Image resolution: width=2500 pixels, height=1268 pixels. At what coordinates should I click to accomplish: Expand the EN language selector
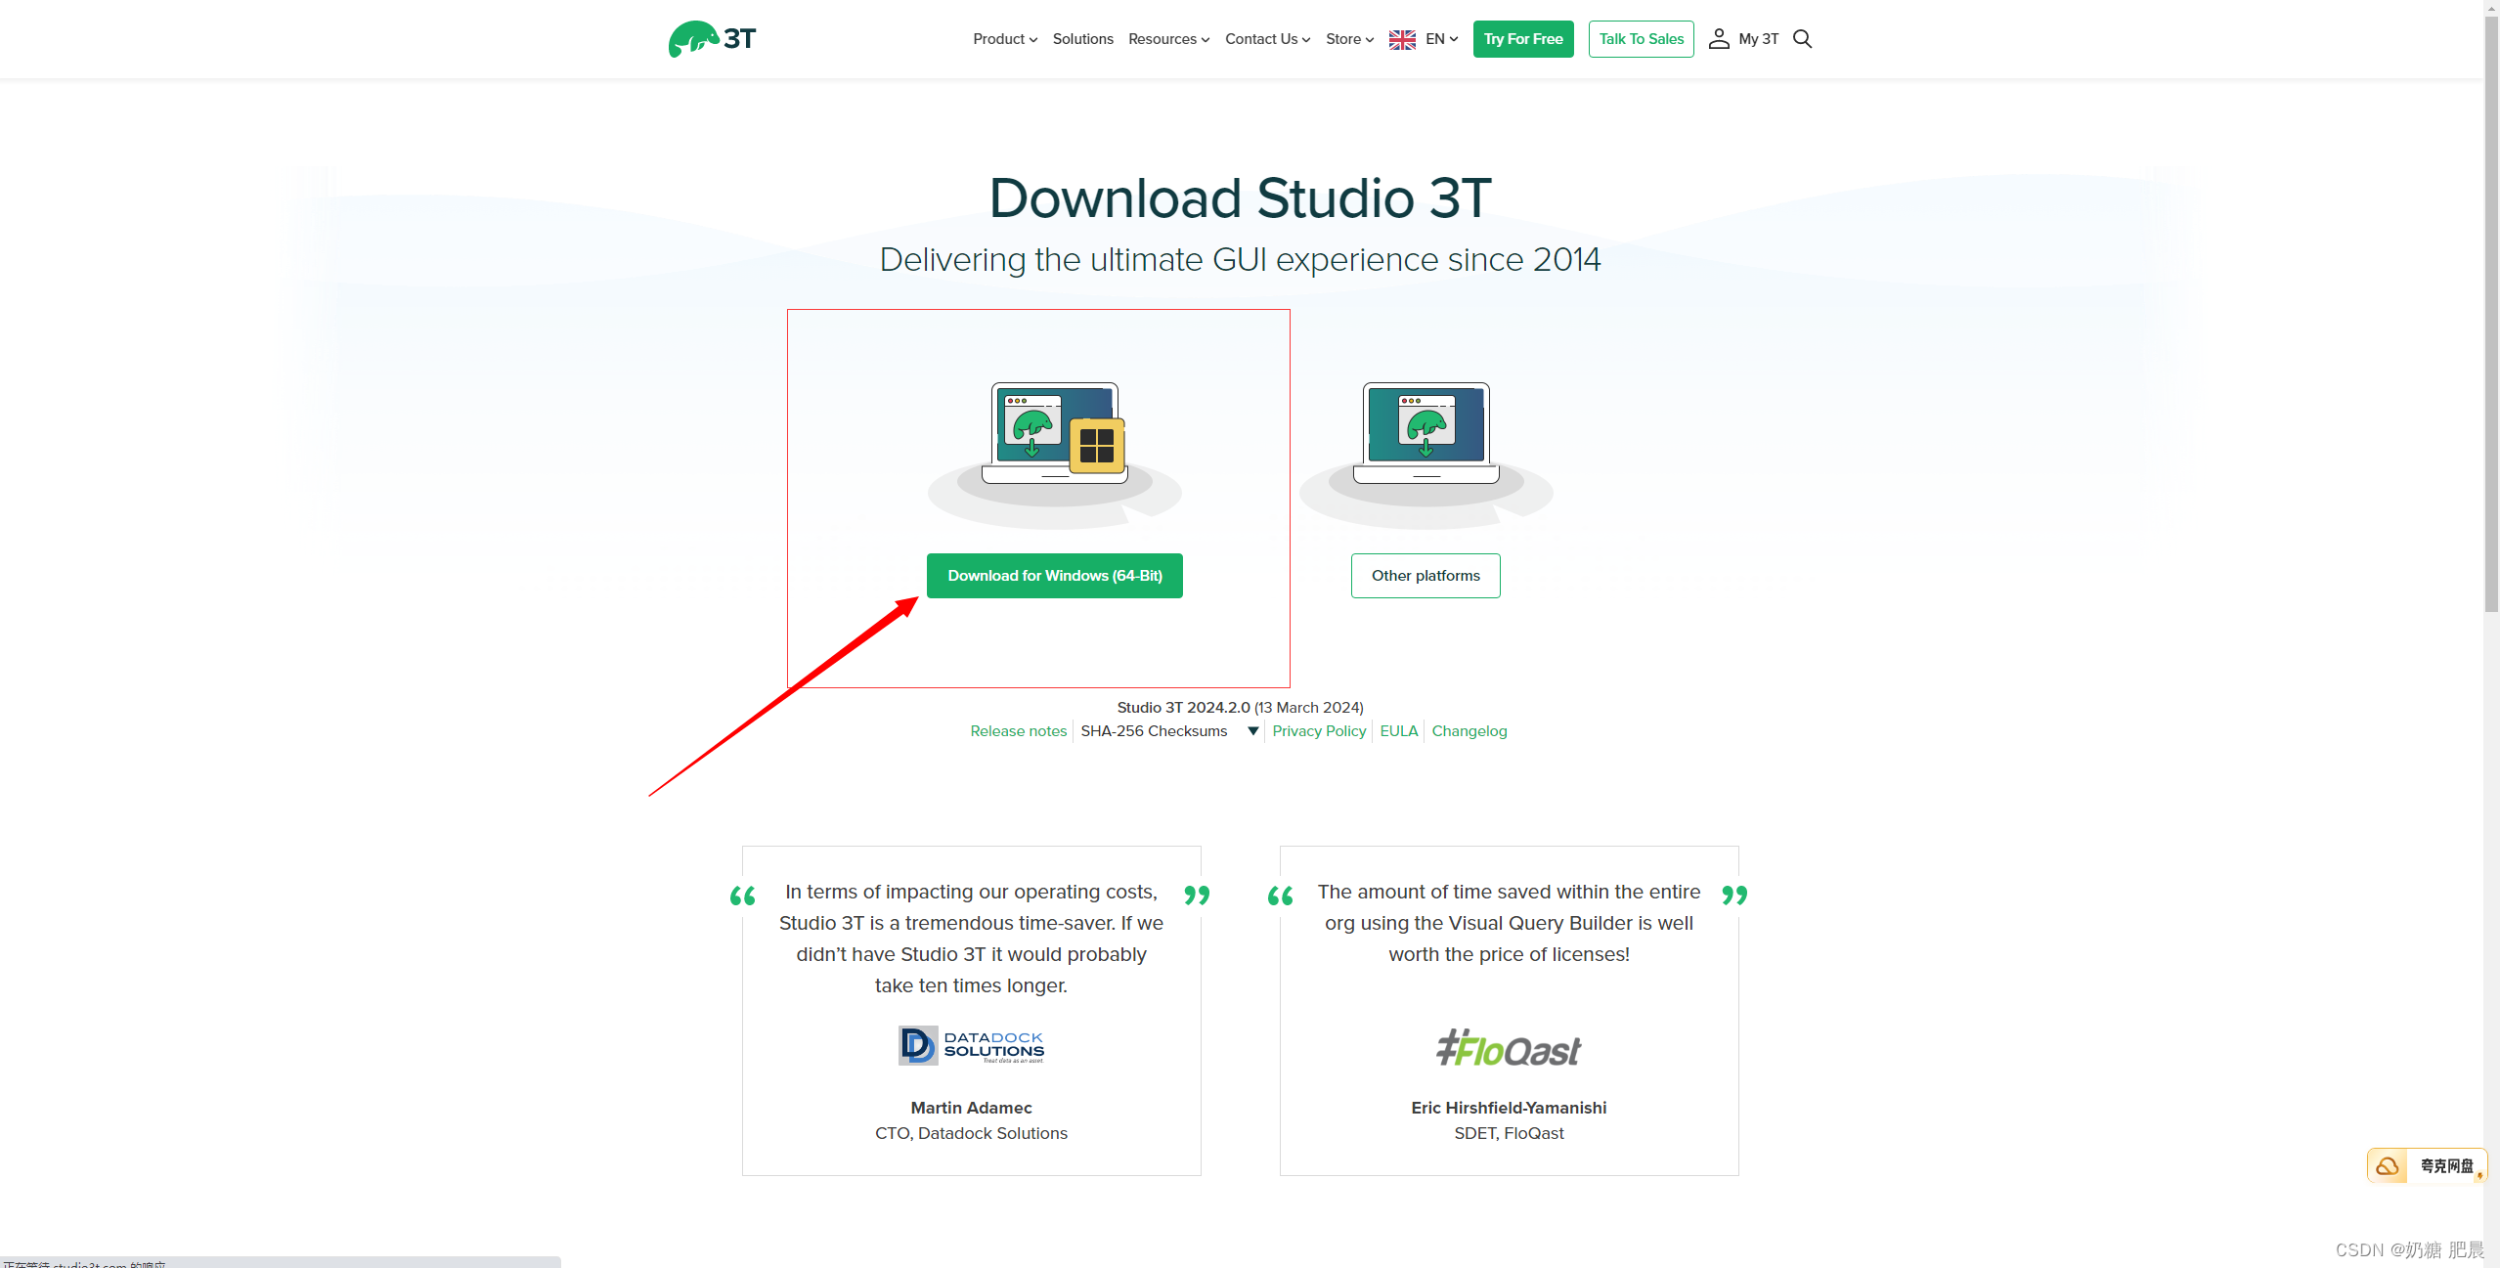click(x=1441, y=39)
